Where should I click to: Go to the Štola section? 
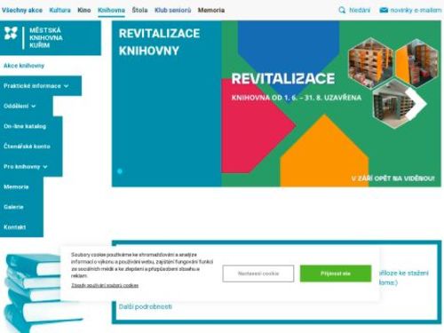[139, 10]
